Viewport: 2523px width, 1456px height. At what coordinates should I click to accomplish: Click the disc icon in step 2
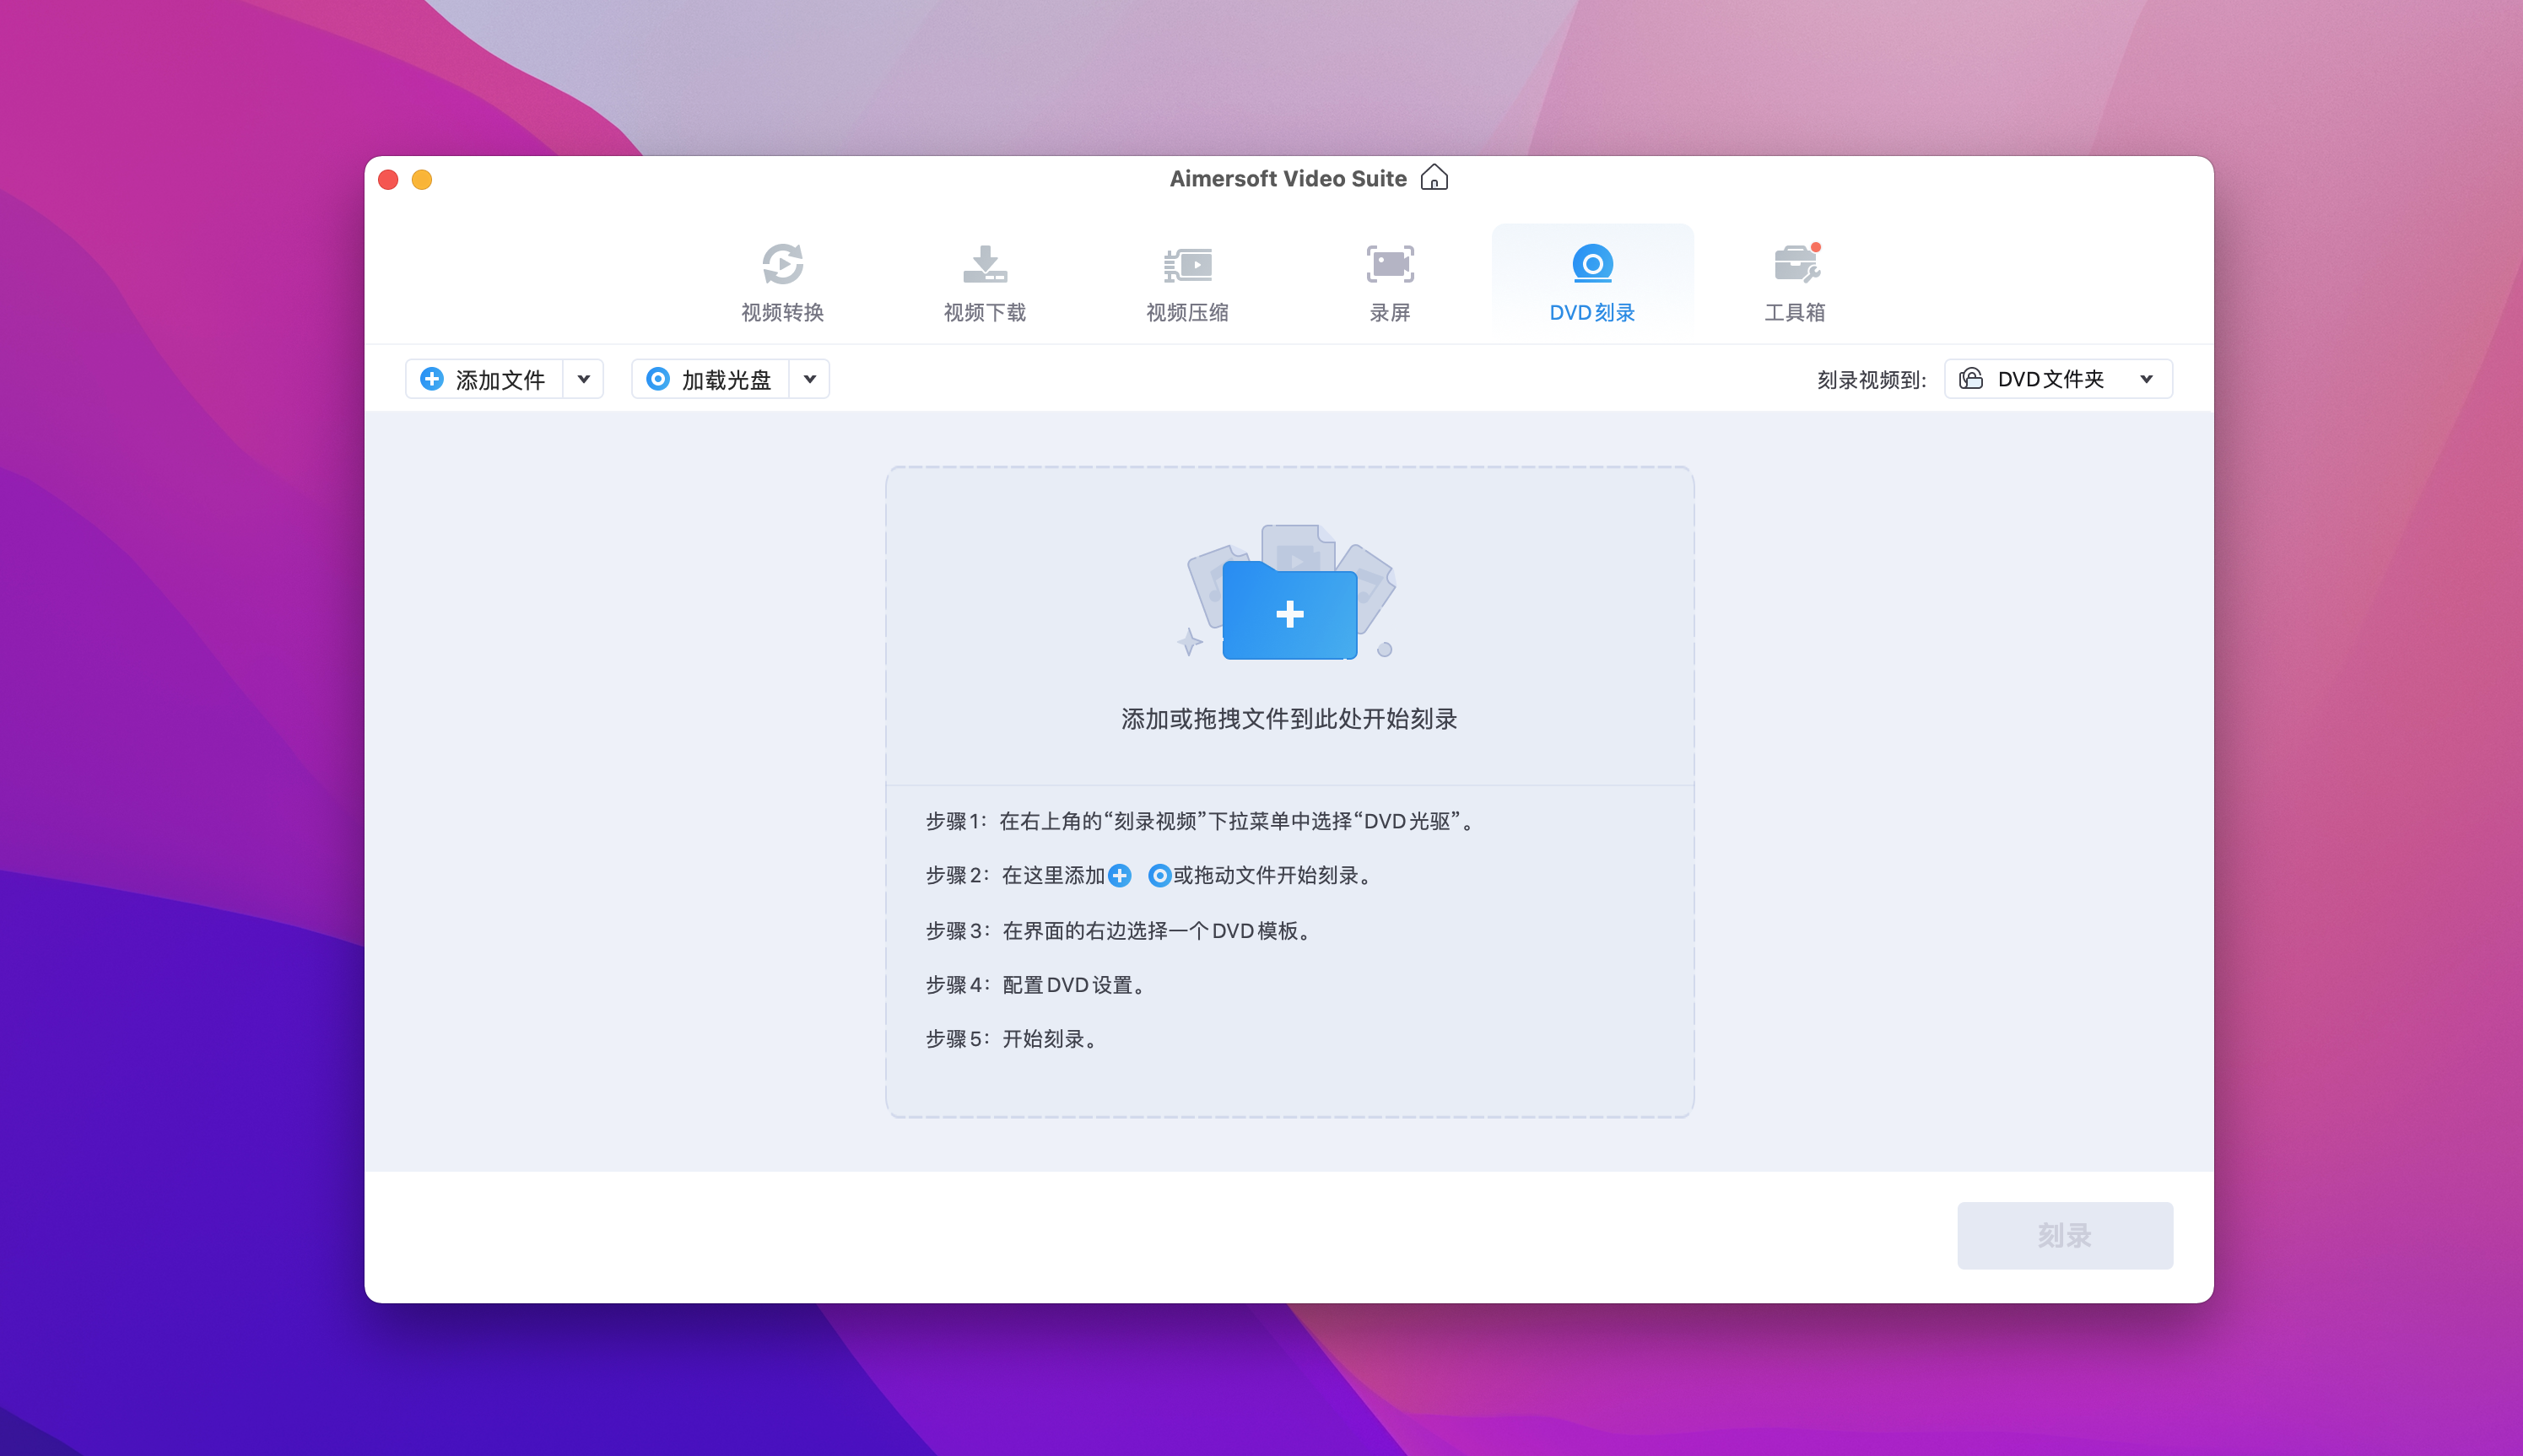(1159, 876)
